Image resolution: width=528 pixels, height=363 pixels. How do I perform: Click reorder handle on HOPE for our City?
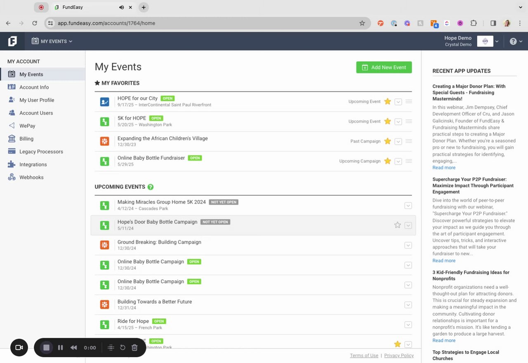pyautogui.click(x=408, y=101)
